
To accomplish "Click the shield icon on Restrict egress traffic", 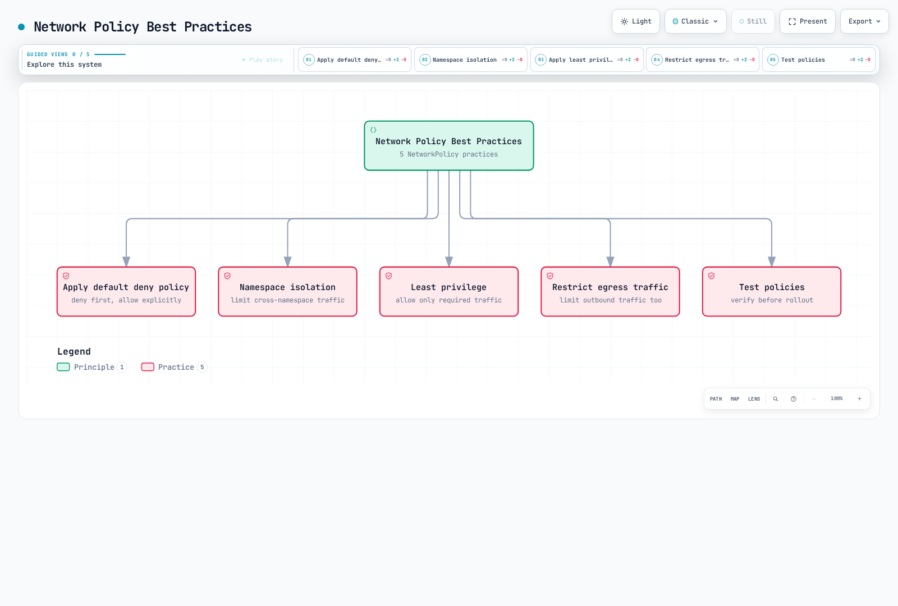I will 550,276.
